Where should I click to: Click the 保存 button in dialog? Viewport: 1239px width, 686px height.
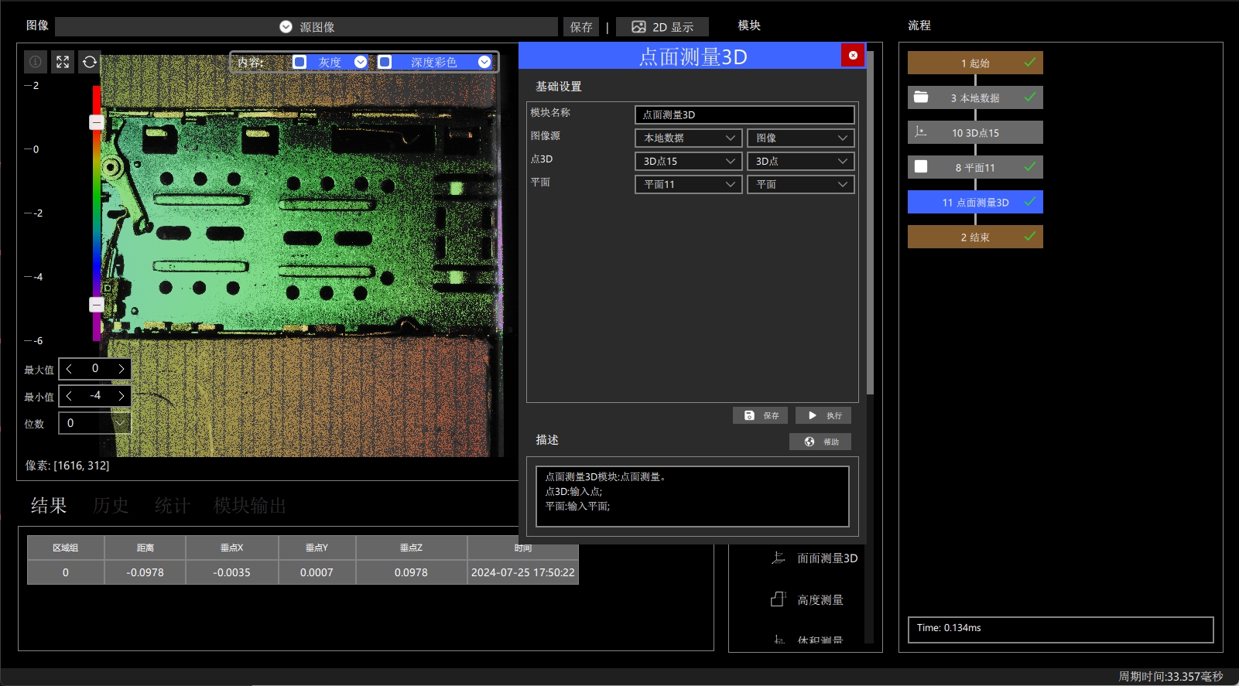(761, 415)
